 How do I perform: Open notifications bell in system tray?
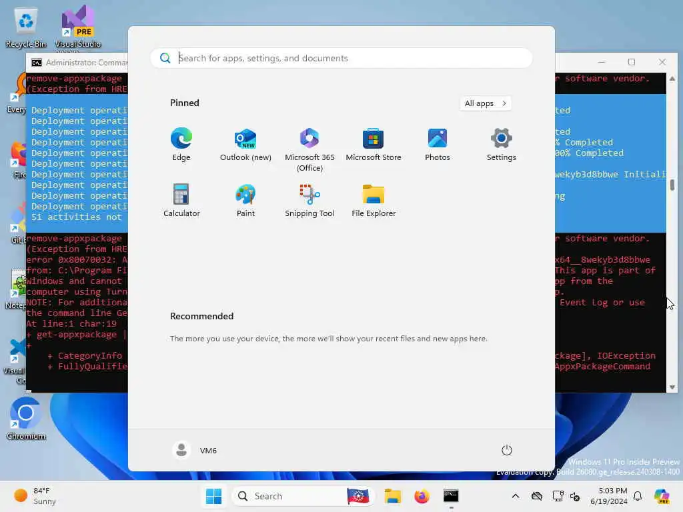pyautogui.click(x=638, y=496)
